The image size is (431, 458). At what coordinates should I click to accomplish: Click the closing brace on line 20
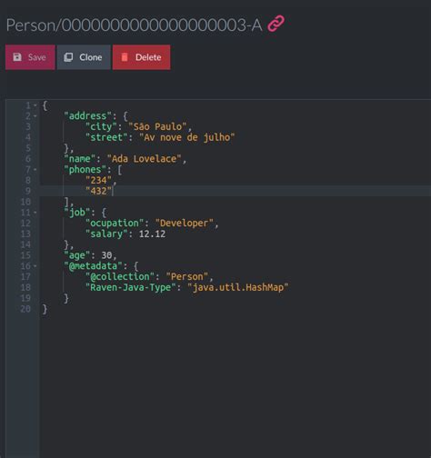coord(45,309)
